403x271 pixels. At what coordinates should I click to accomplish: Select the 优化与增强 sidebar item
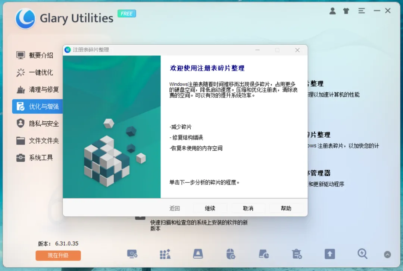point(38,106)
